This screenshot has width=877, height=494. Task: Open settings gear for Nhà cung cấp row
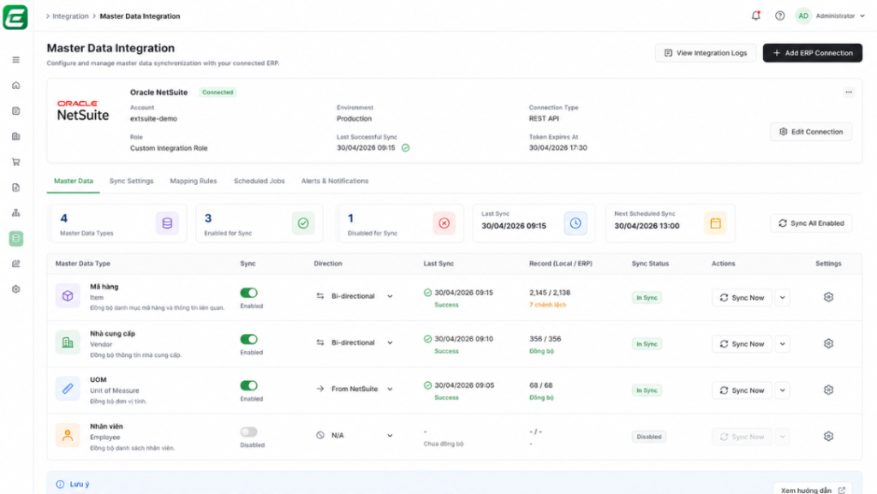[828, 343]
